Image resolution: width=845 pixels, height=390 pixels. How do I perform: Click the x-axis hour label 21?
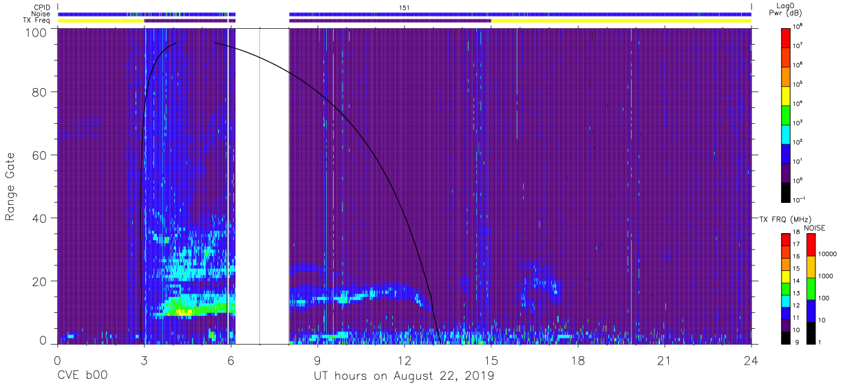pos(664,360)
